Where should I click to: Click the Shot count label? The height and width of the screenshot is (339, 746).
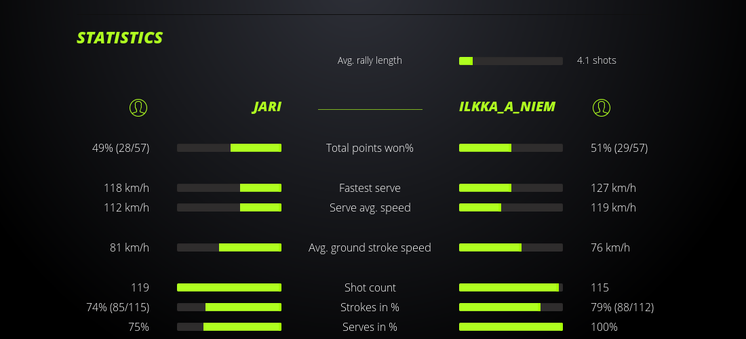(370, 287)
